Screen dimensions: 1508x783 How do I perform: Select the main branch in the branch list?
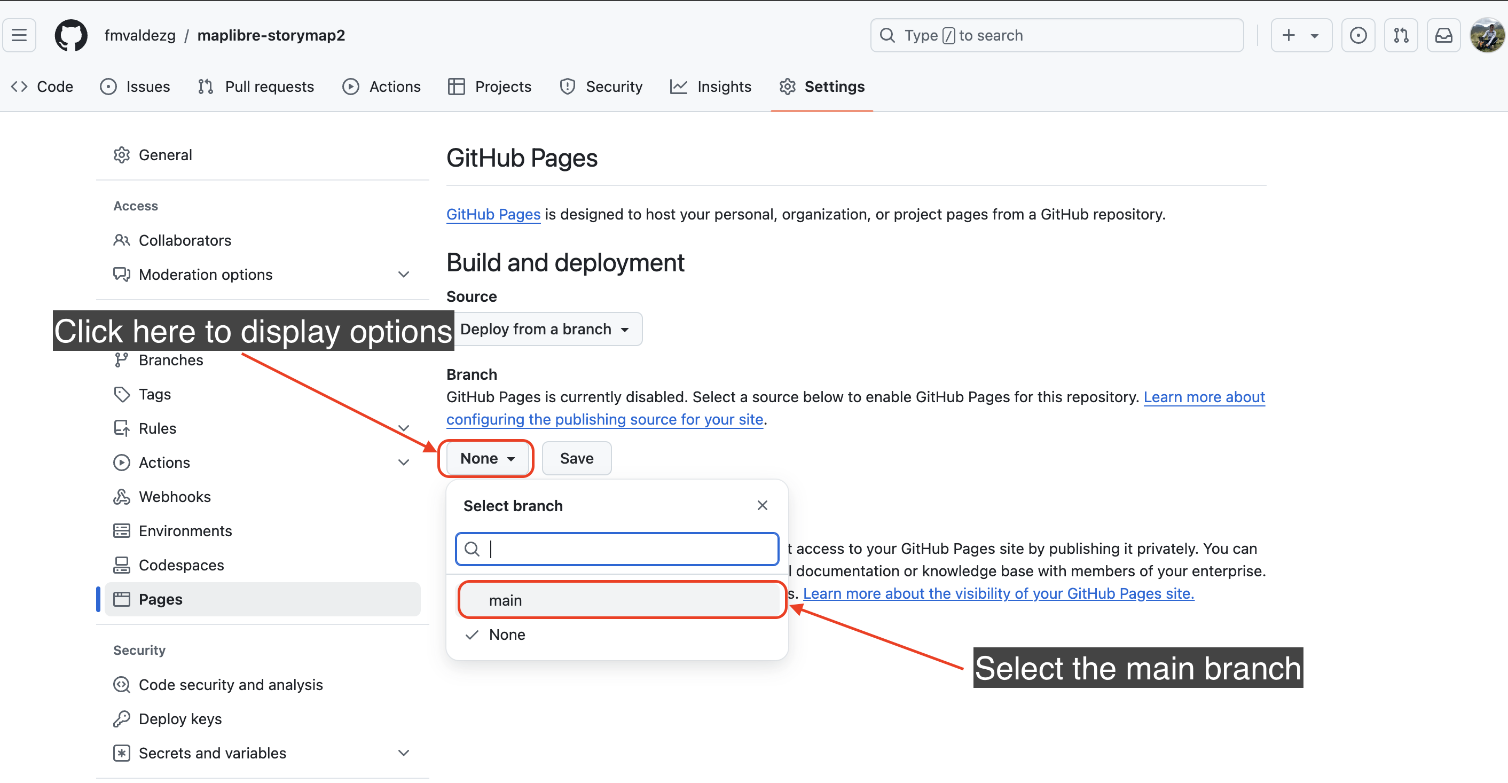506,600
